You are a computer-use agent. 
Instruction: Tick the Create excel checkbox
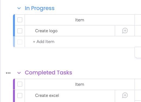coord(20,96)
